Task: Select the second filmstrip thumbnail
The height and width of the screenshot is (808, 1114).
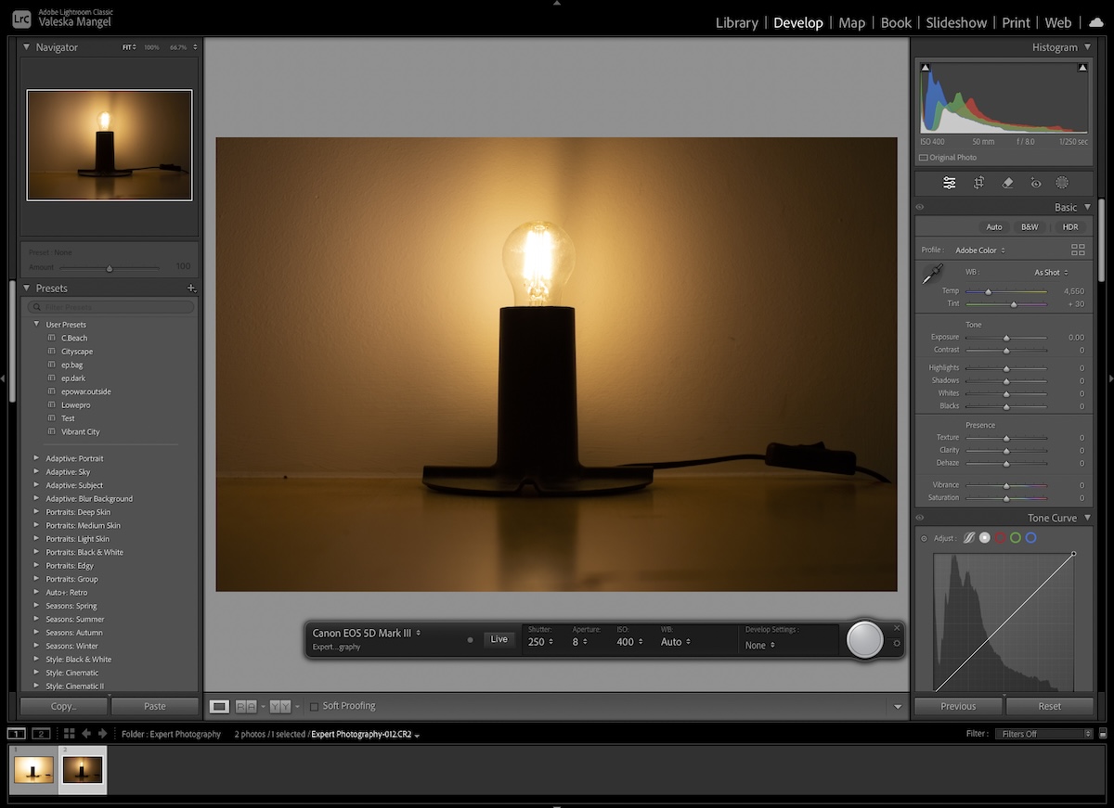Action: (x=83, y=770)
